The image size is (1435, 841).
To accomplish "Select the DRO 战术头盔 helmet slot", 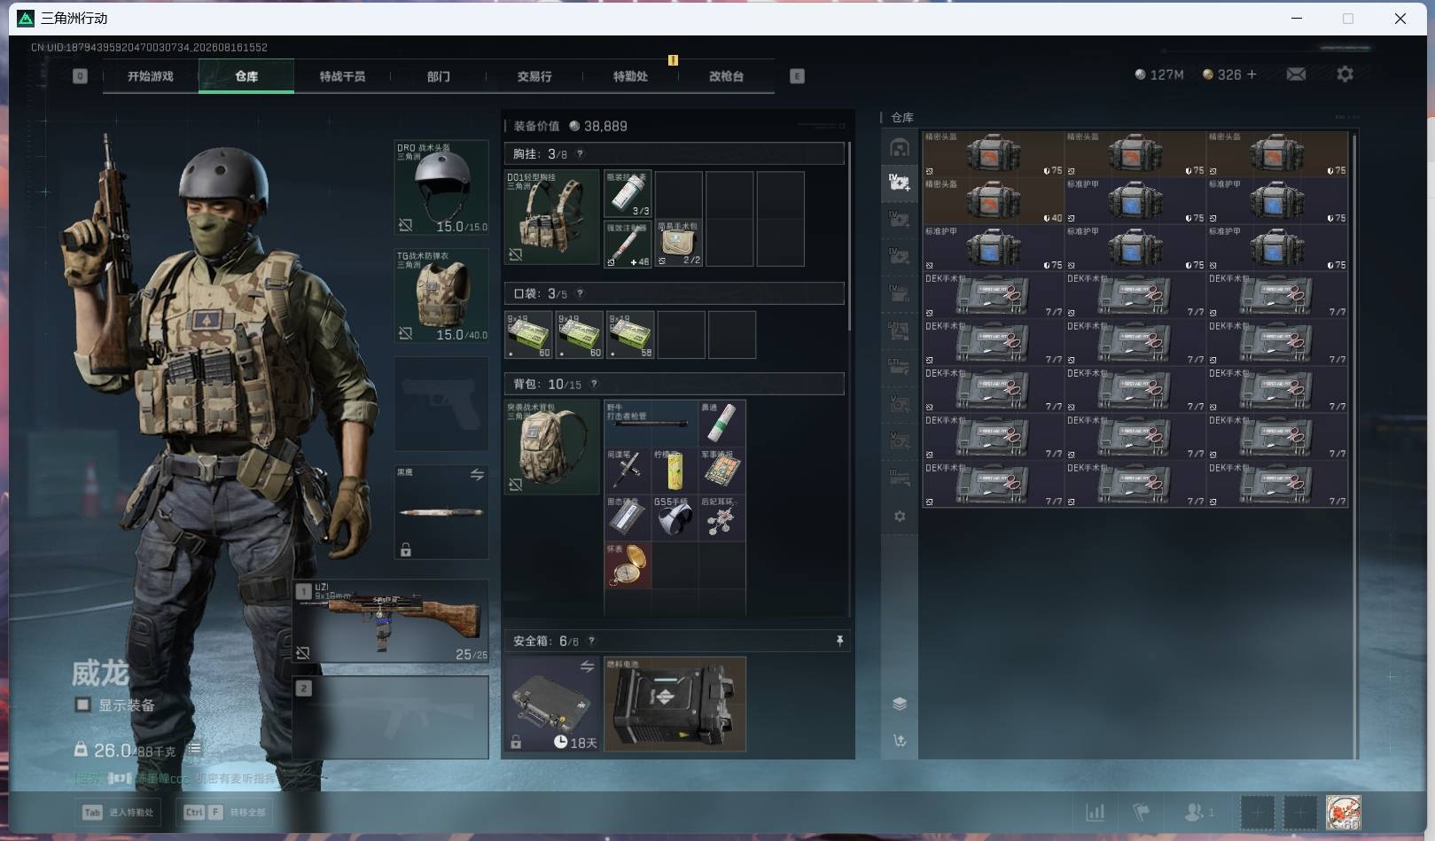I will (x=441, y=187).
